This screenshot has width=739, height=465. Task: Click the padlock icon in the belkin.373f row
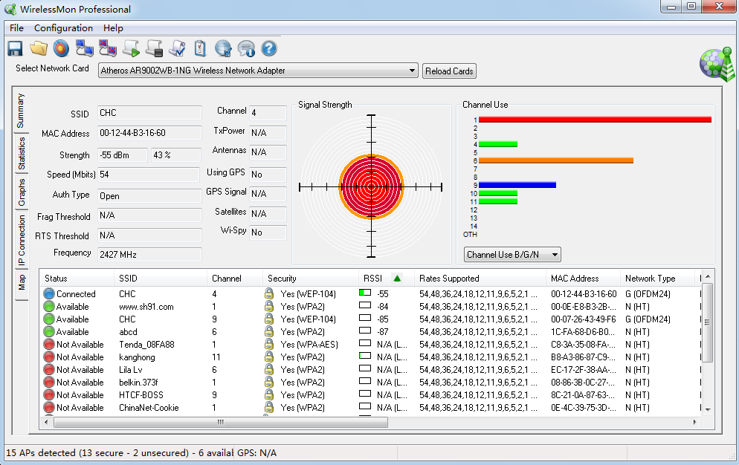pos(269,382)
